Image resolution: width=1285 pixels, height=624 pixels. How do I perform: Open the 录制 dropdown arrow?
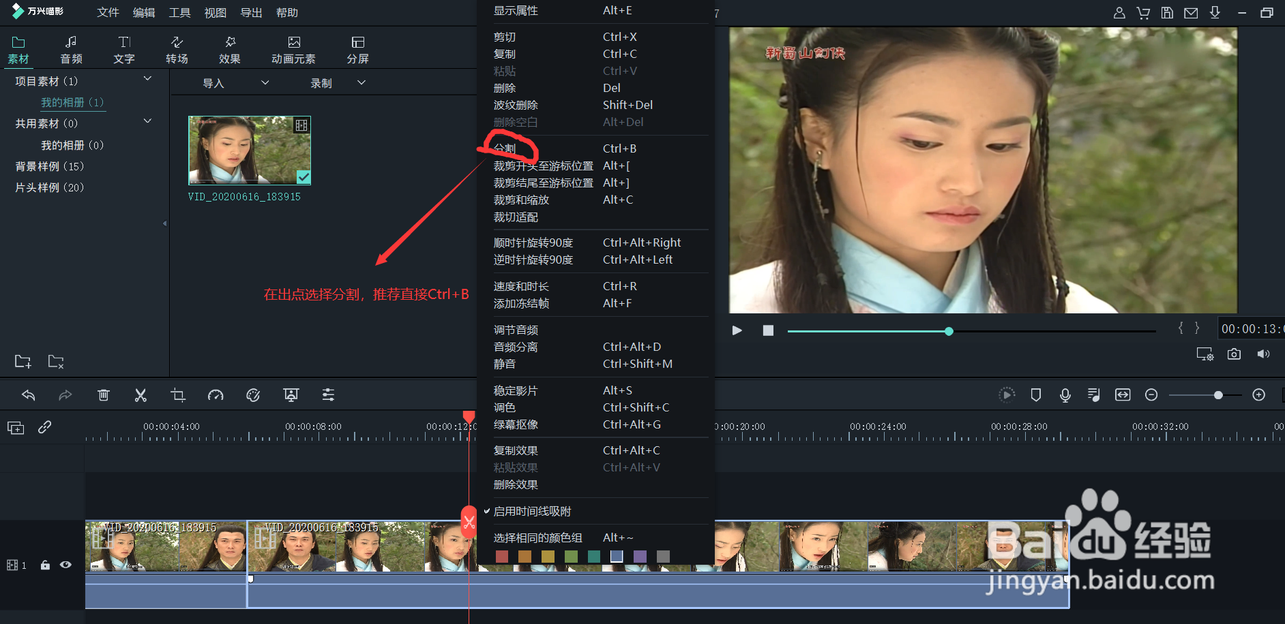pyautogui.click(x=361, y=82)
